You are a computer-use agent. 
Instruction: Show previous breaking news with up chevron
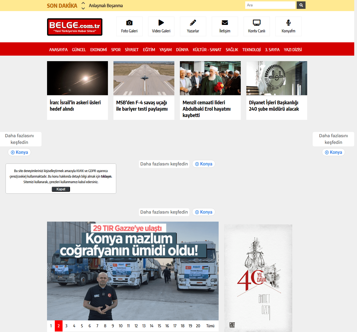click(83, 3)
